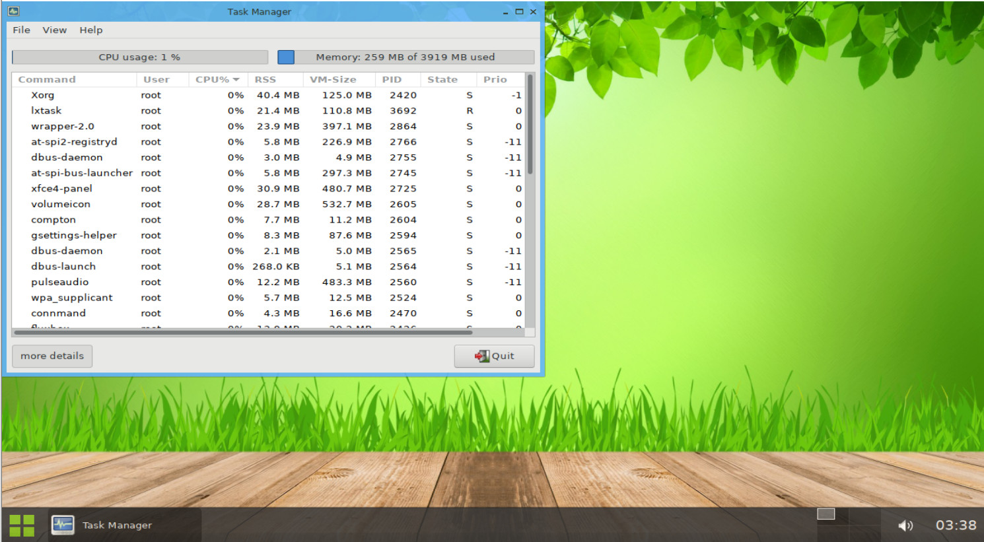984x542 pixels.
Task: Maximize the Task Manager window
Action: click(519, 12)
